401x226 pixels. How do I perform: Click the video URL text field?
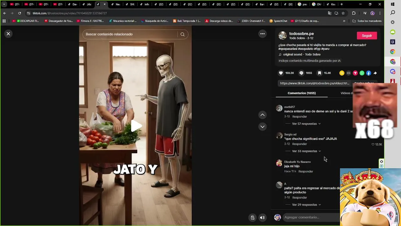click(315, 83)
